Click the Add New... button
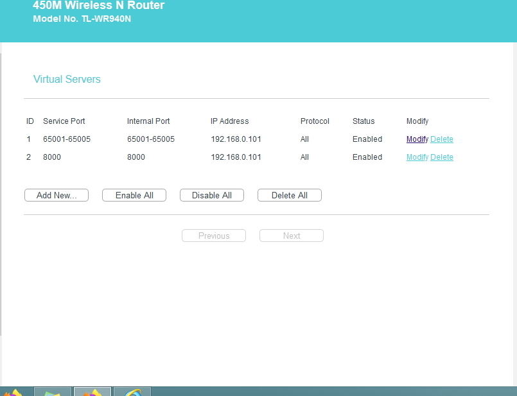 57,196
